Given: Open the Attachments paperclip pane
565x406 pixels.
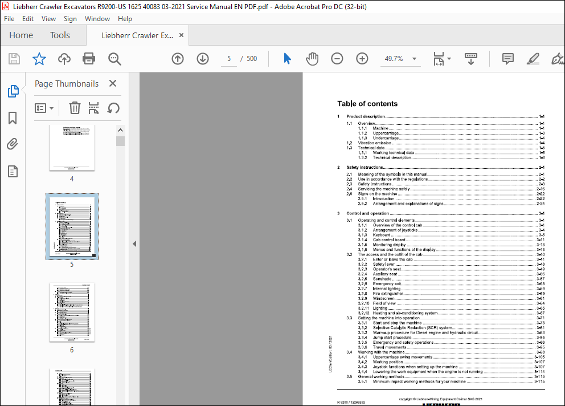Looking at the screenshot, I should click(13, 144).
